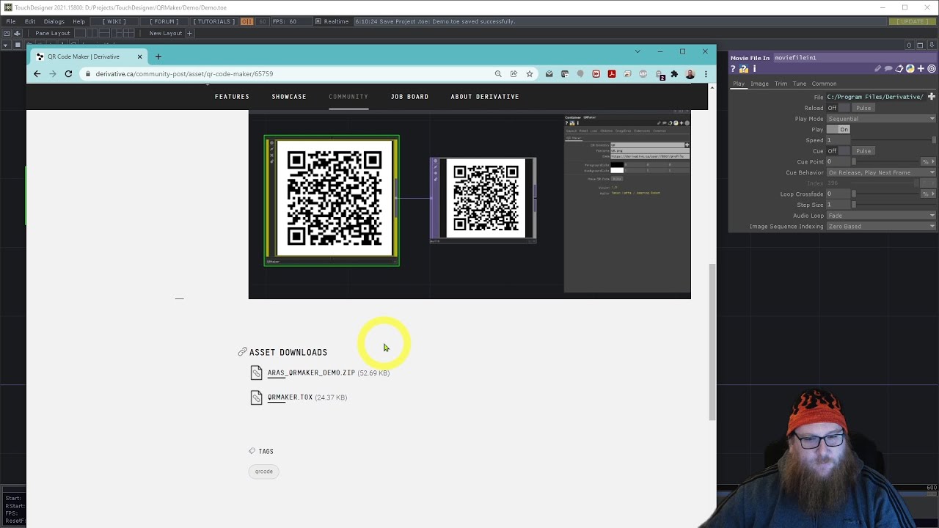Open Image Sequence Indexing dropdown
This screenshot has width=939, height=528.
tap(881, 227)
